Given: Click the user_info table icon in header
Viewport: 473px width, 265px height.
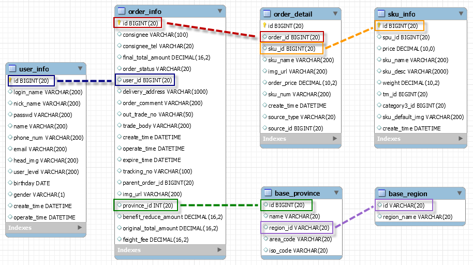Looking at the screenshot, I should (13, 69).
